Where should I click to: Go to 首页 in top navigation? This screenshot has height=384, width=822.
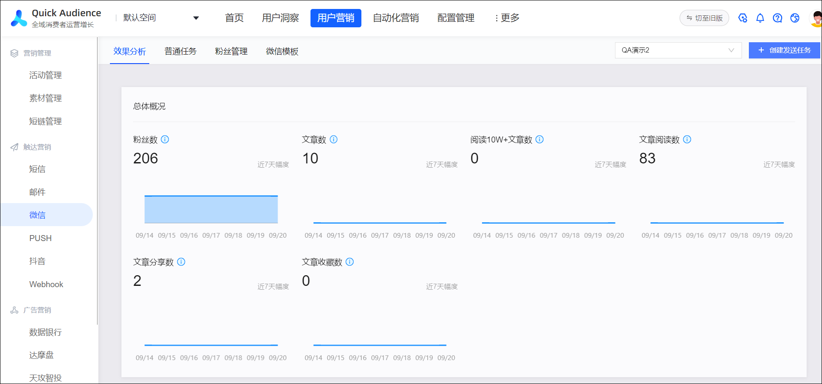tap(234, 18)
